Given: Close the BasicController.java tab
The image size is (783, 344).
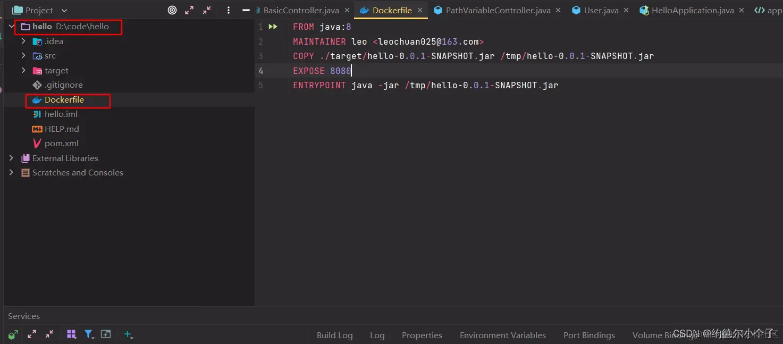Looking at the screenshot, I should (x=347, y=10).
